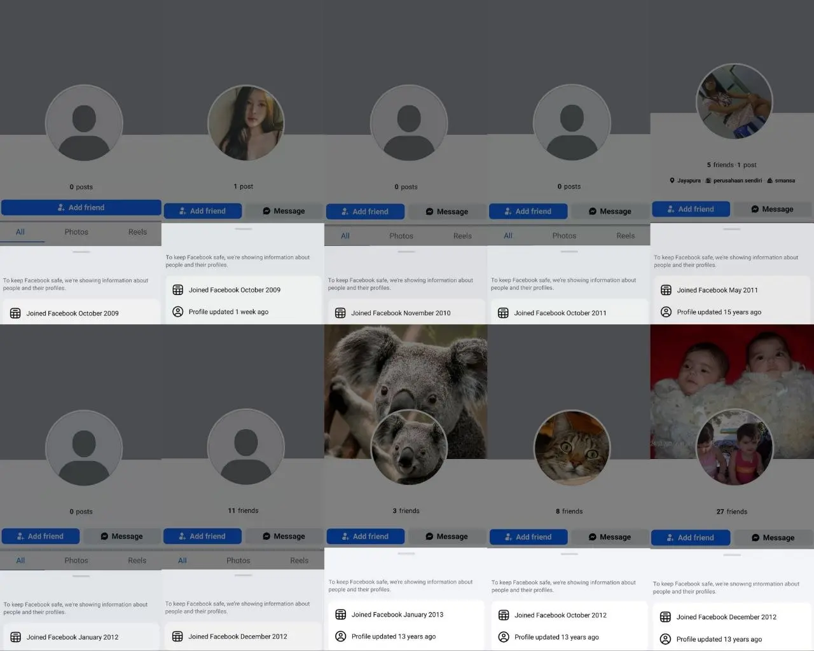Click the calendar icon in the 11 friends profile
814x651 pixels.
[177, 636]
